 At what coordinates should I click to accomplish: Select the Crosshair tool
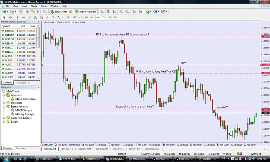tap(10, 17)
